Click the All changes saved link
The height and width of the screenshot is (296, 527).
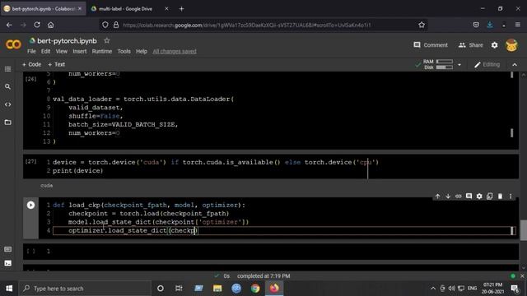[175, 51]
